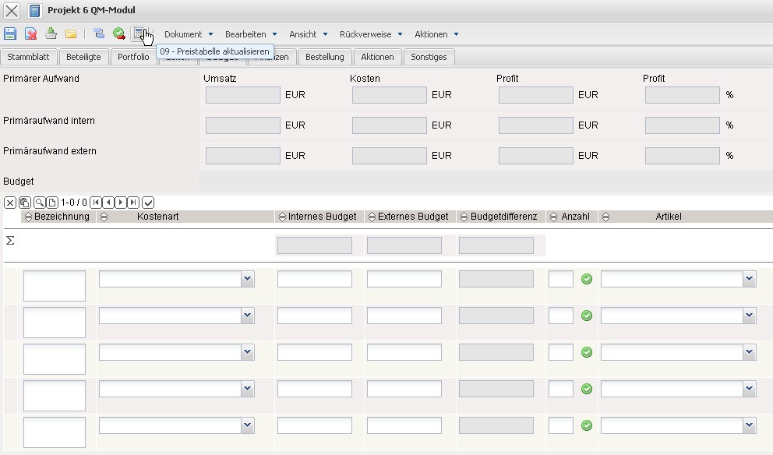773x455 pixels.
Task: Go to the last page of Budget table
Action: coord(133,203)
